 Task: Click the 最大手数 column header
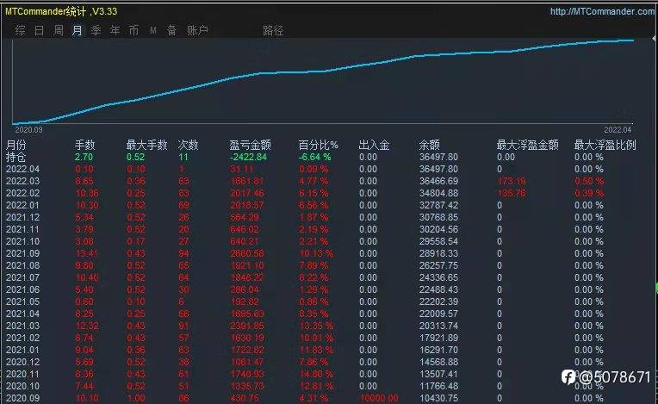147,146
